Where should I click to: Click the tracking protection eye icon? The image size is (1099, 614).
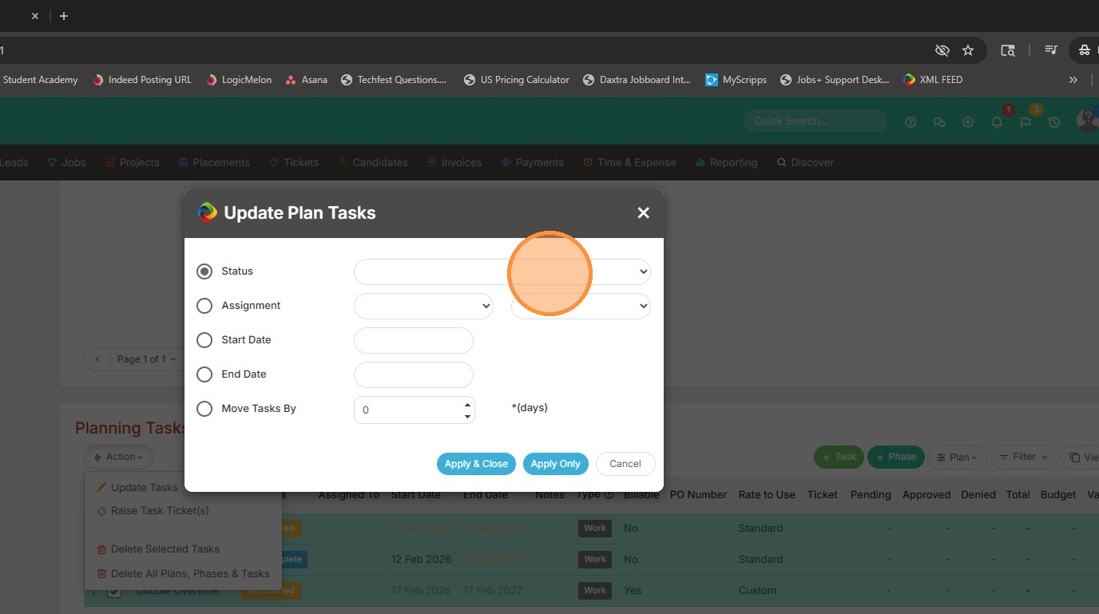coord(942,50)
